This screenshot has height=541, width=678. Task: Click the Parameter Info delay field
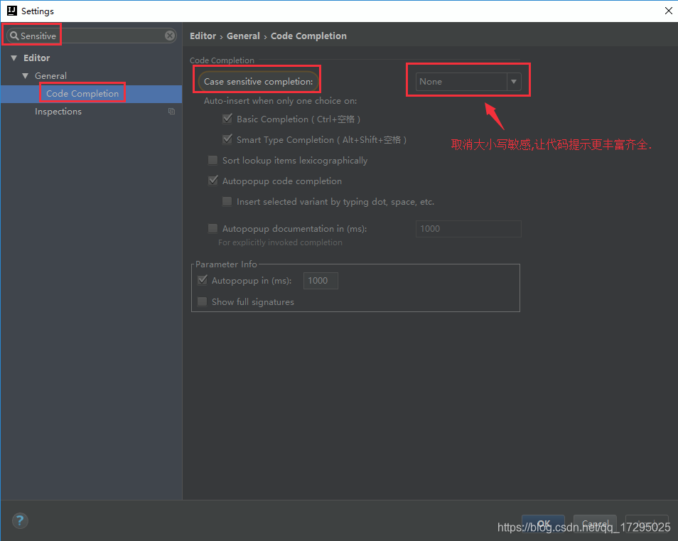(321, 280)
